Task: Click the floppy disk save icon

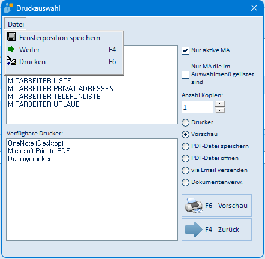Action: point(11,37)
